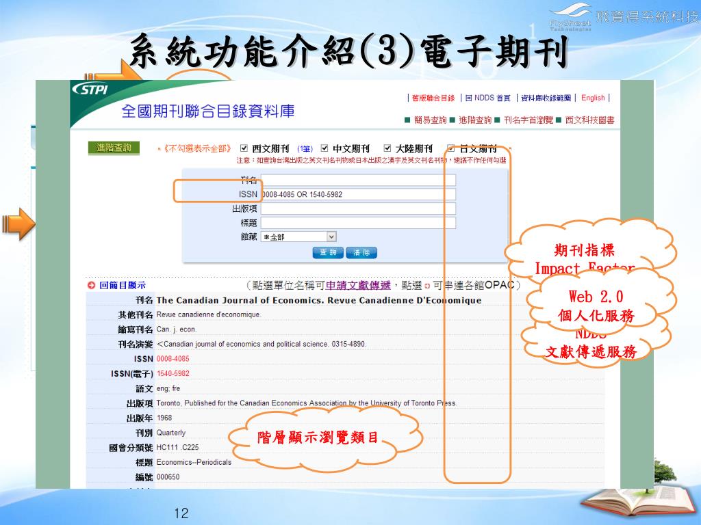This screenshot has height=525, width=701.
Task: Click the 查詢 search button
Action: (x=328, y=253)
